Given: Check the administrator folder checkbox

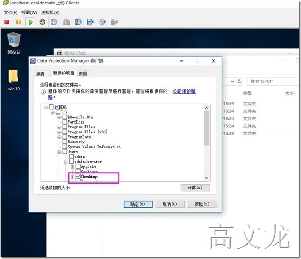Looking at the screenshot, I should point(72,162).
